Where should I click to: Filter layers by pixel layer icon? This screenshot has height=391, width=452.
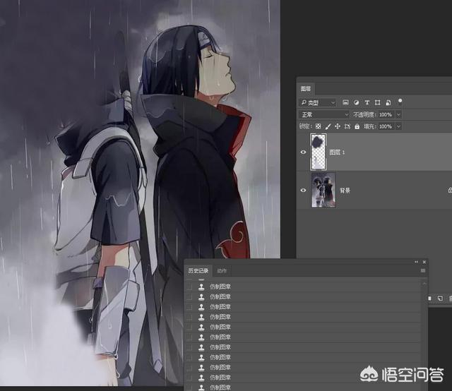tap(345, 102)
